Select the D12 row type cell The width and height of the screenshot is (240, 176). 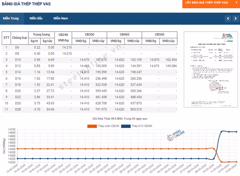pyautogui.click(x=18, y=66)
